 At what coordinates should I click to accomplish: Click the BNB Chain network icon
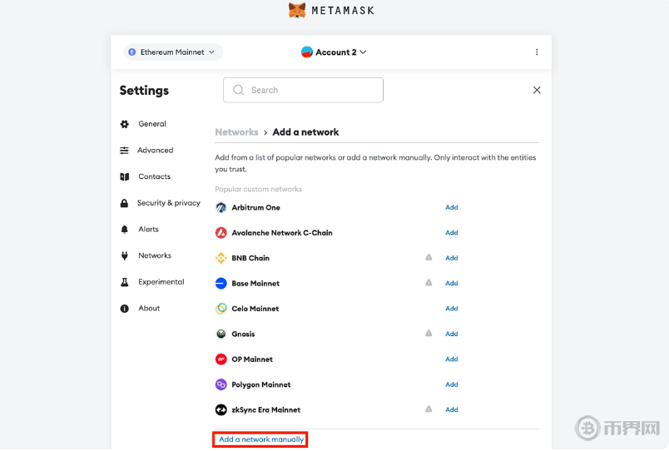coord(221,258)
